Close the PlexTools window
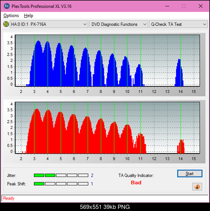Viewport: 210px width, 211px height. 201,6
